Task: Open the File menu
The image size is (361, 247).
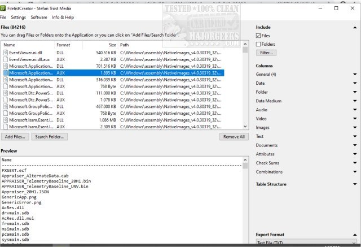Action: pyautogui.click(x=3, y=18)
